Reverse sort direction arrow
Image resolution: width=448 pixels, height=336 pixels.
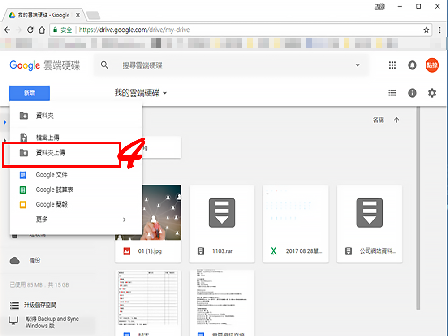(396, 120)
